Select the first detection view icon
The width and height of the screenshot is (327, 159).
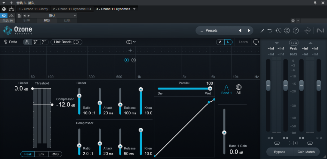pos(27,42)
